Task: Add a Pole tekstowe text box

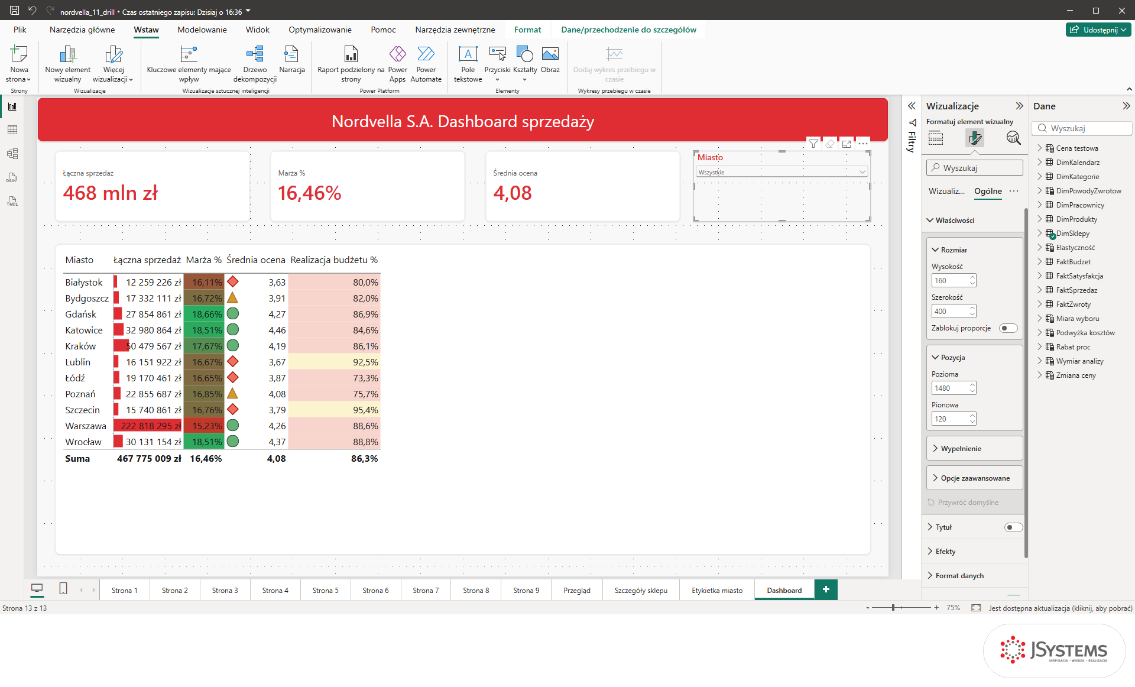Action: pyautogui.click(x=468, y=64)
